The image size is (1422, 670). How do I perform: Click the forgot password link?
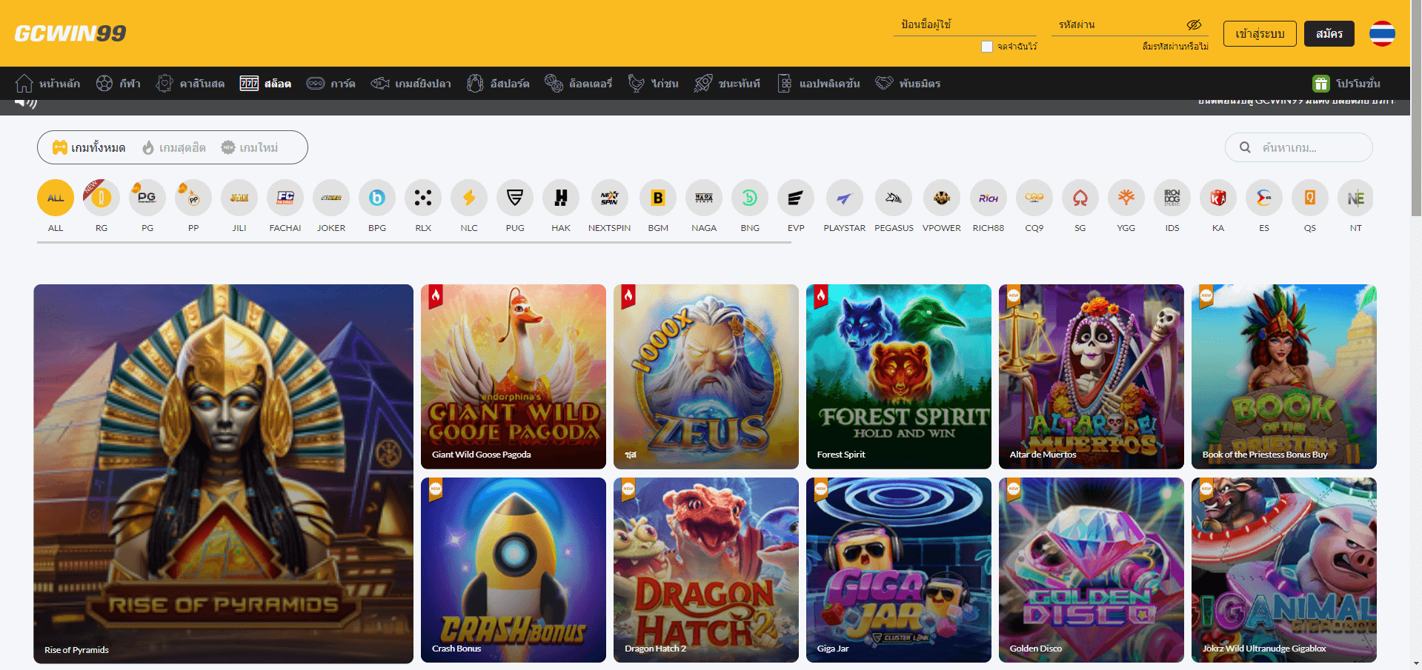click(x=1175, y=47)
